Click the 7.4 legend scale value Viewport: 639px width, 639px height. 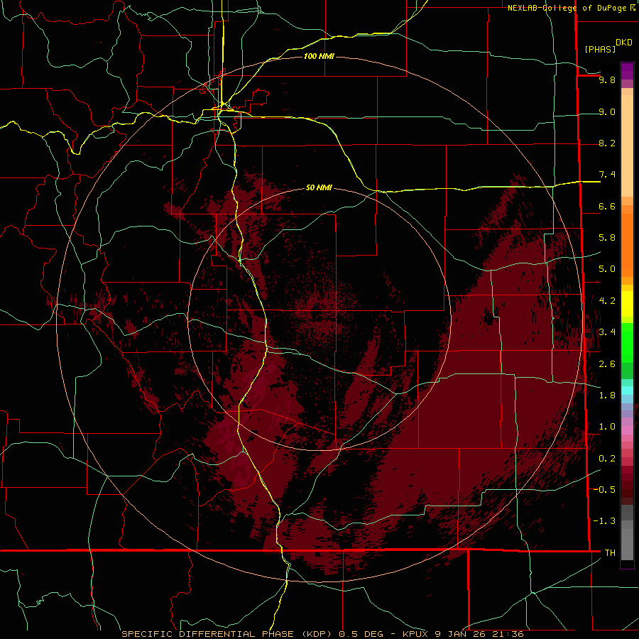pyautogui.click(x=607, y=175)
